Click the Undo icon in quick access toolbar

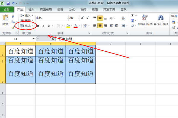[x=13, y=3]
